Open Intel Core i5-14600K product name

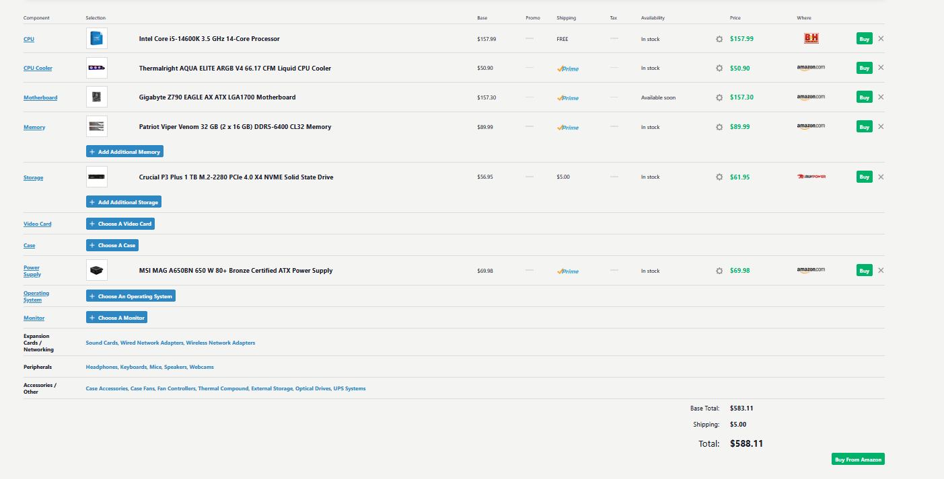pos(209,39)
